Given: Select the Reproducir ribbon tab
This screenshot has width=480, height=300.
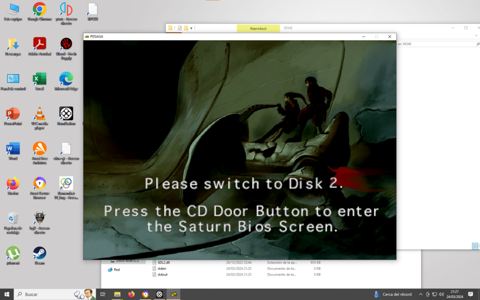Looking at the screenshot, I should pos(258,28).
